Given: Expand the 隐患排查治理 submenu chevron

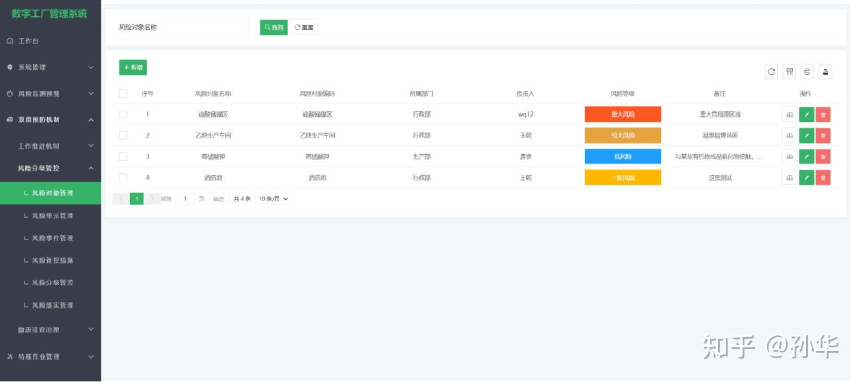Looking at the screenshot, I should click(x=91, y=329).
